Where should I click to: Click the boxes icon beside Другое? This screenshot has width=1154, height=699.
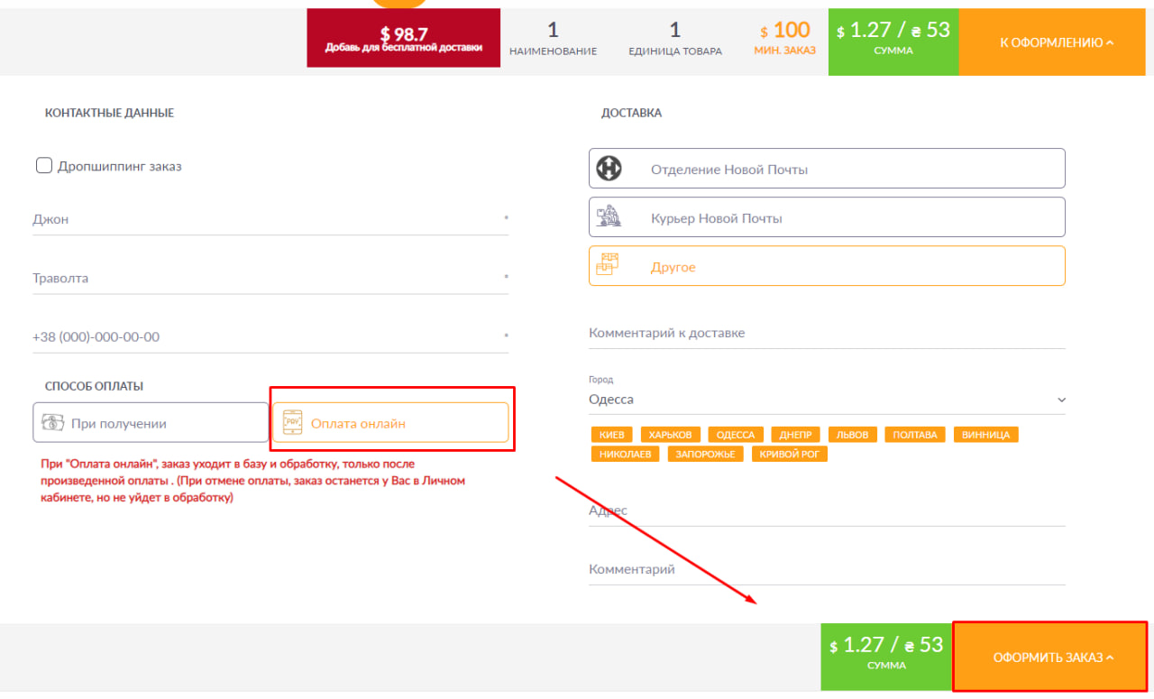(610, 266)
